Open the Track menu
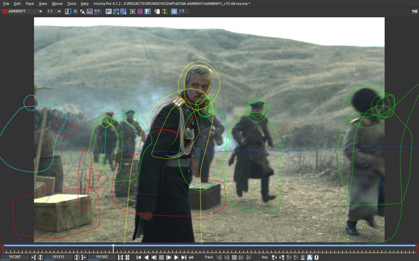Screen dimensions: 419x261 pyautogui.click(x=29, y=4)
